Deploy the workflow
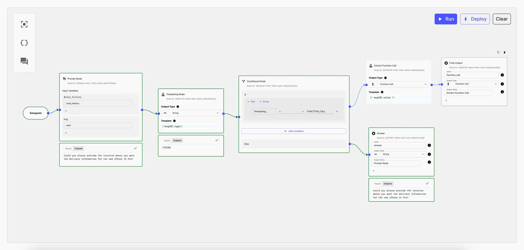Screen dimensions: 524x250 click(x=475, y=19)
